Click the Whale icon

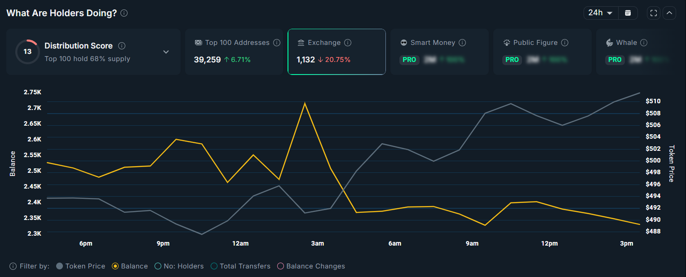pos(609,42)
